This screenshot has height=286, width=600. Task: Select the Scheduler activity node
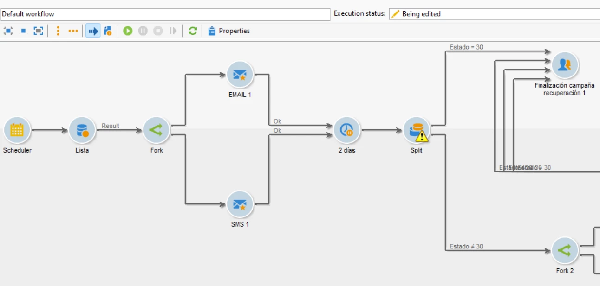point(17,130)
